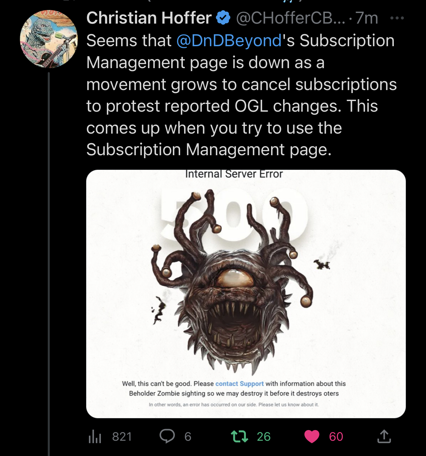Viewport: 426px width, 456px height.
Task: Tap the 6 replies count
Action: pyautogui.click(x=188, y=436)
